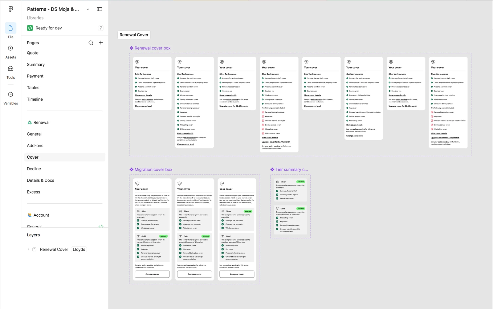The image size is (493, 309).
Task: Select the Tier summary component title
Action: coord(289,169)
